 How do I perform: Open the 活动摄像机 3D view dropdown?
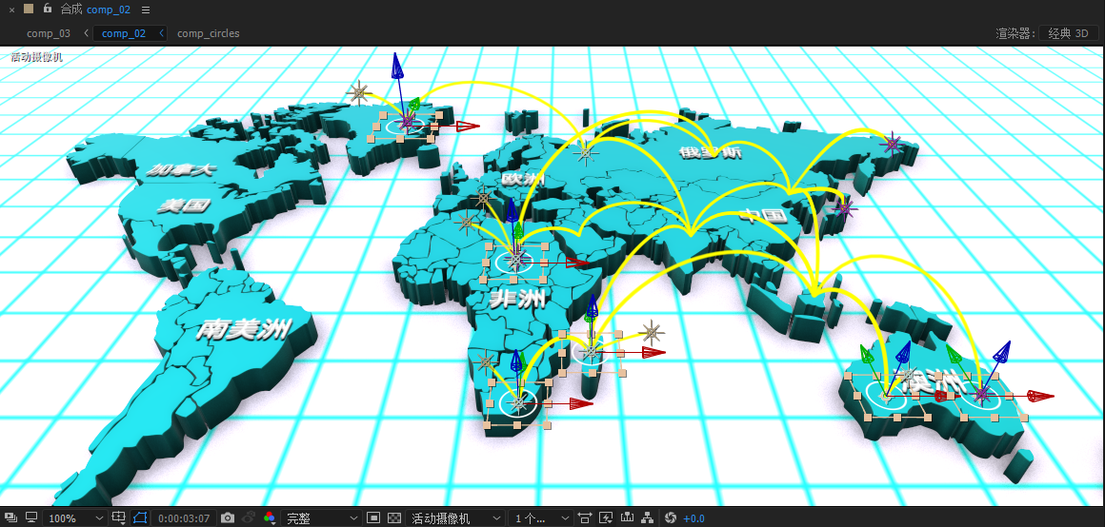[x=456, y=518]
